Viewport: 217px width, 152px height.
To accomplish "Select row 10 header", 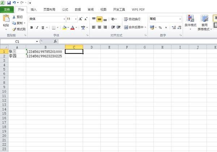I will (4, 91).
